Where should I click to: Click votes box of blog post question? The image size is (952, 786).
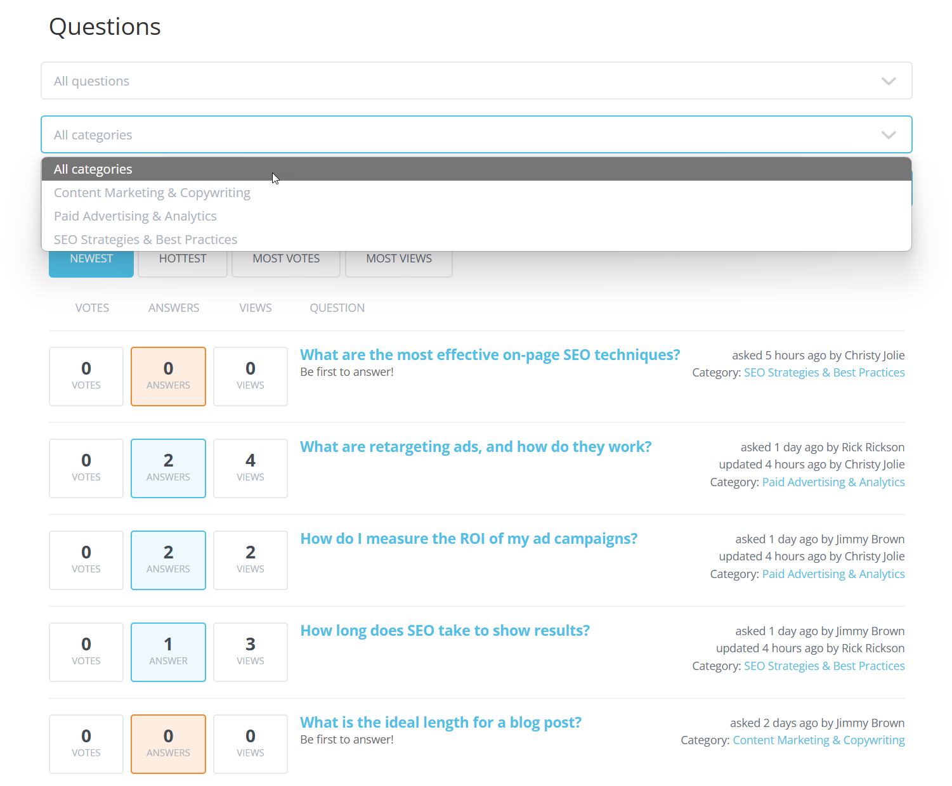86,744
